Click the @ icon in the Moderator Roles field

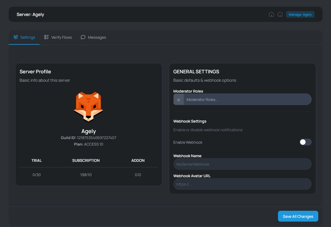(x=178, y=99)
